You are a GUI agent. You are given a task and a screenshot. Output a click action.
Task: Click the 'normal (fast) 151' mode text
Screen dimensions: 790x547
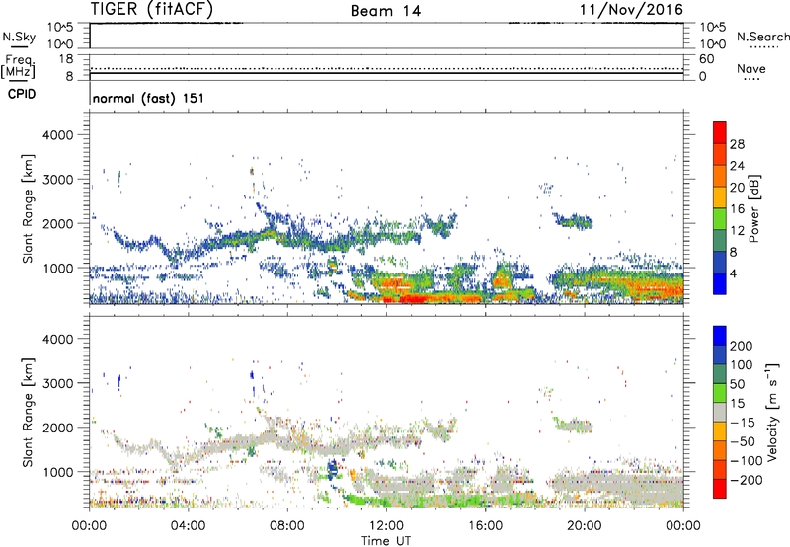148,98
